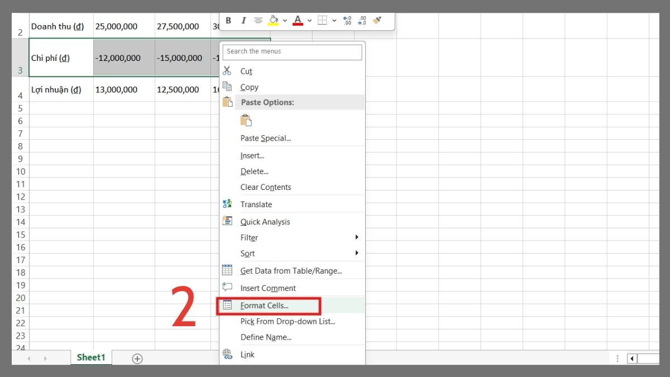Toggle bold formatting on the selection
The height and width of the screenshot is (377, 670).
(228, 21)
